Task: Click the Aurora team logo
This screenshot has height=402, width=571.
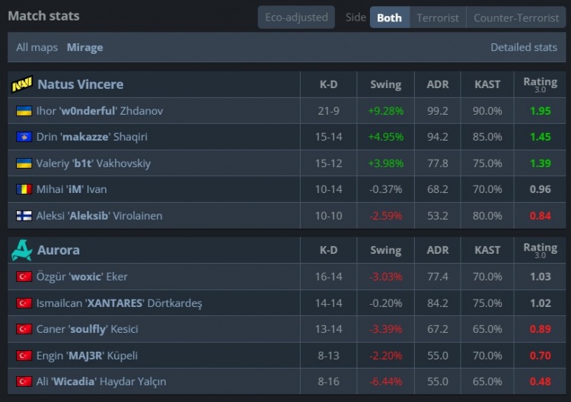Action: (x=22, y=250)
